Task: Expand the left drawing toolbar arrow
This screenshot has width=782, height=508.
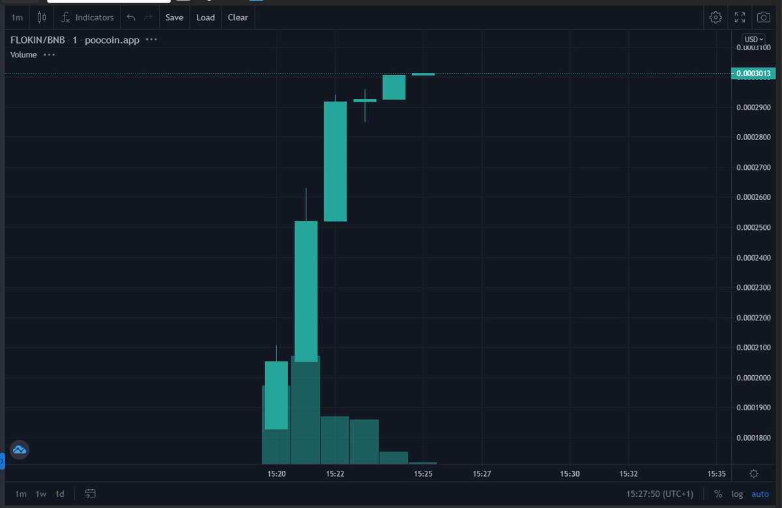Action: click(x=2, y=462)
